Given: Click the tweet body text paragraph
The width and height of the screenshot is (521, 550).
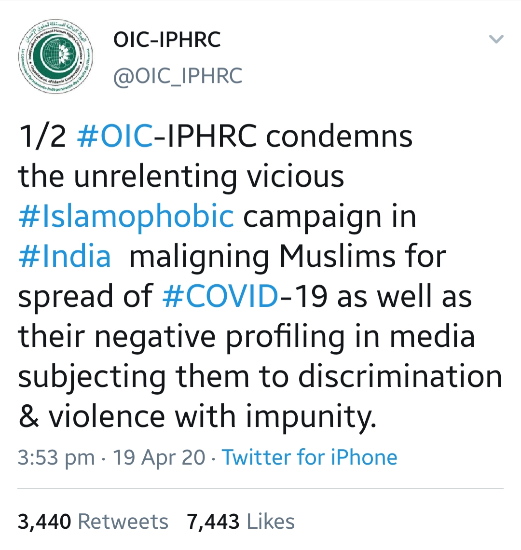Looking at the screenshot, I should (x=260, y=276).
